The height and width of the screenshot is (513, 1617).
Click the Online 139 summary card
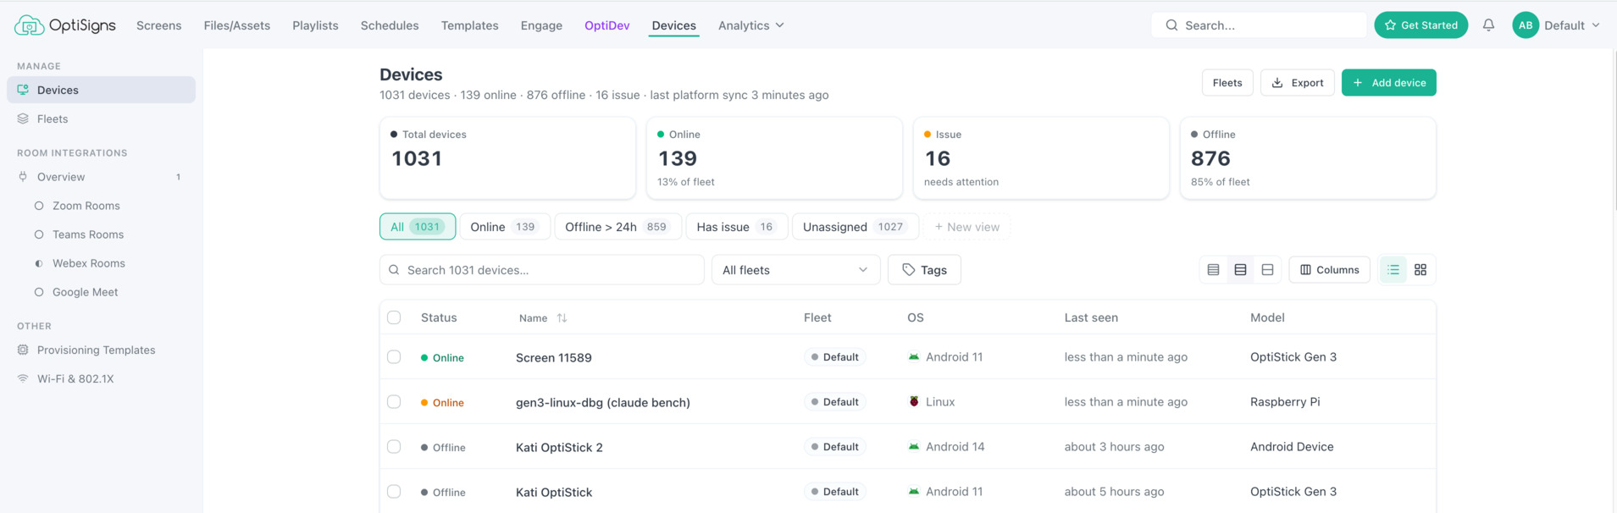click(x=773, y=158)
